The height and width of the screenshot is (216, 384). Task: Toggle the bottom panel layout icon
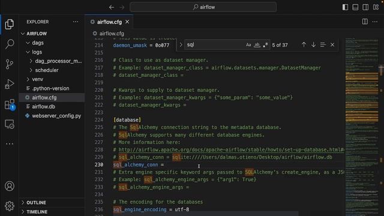tap(355, 7)
